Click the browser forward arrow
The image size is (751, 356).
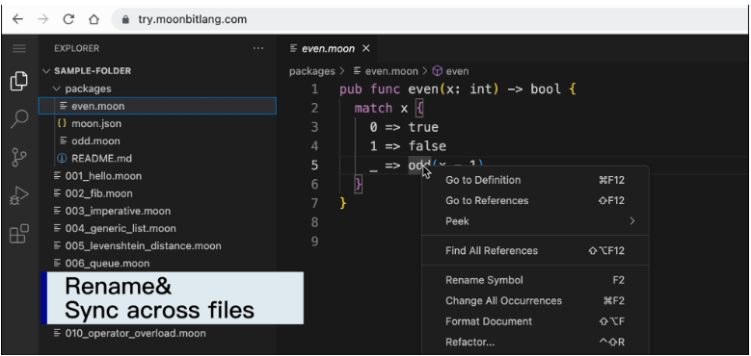(x=43, y=19)
